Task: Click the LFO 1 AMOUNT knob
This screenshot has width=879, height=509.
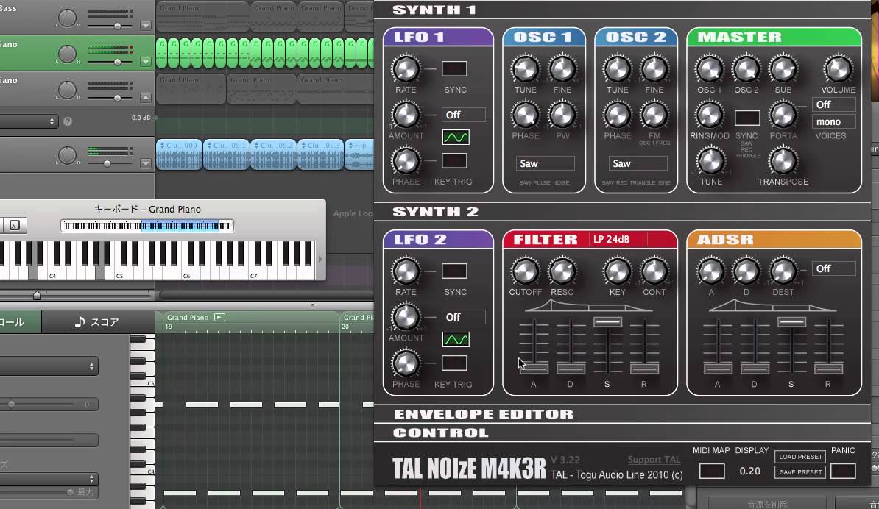Action: point(406,115)
